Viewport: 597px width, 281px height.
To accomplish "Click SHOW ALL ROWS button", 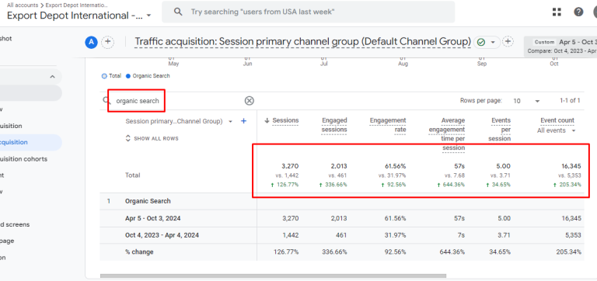I will click(x=152, y=138).
